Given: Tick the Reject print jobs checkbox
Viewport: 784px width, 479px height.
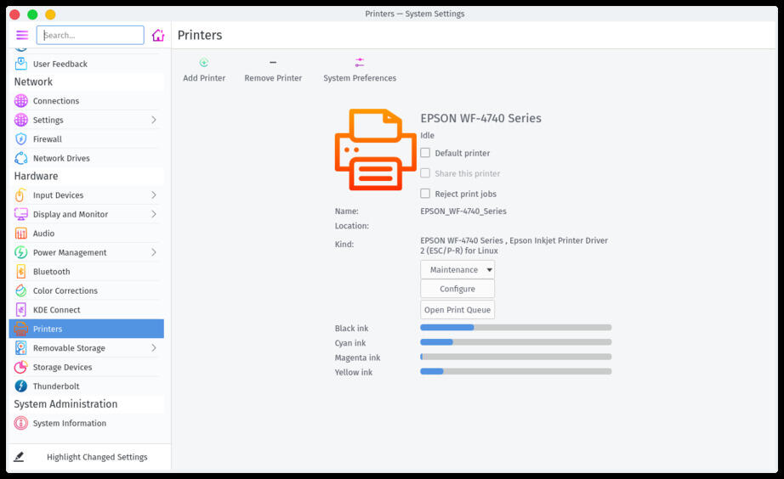Looking at the screenshot, I should click(425, 194).
